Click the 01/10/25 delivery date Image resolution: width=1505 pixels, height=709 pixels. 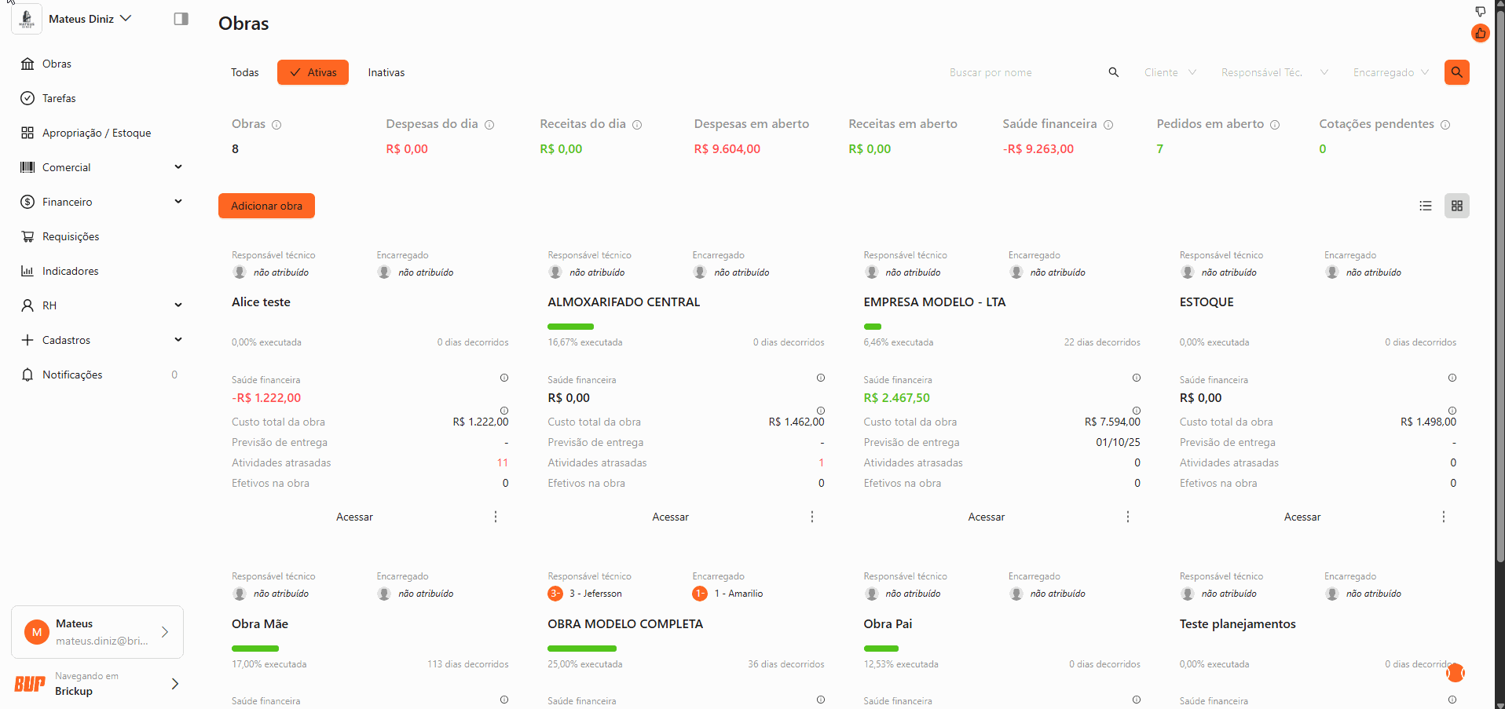(1118, 443)
